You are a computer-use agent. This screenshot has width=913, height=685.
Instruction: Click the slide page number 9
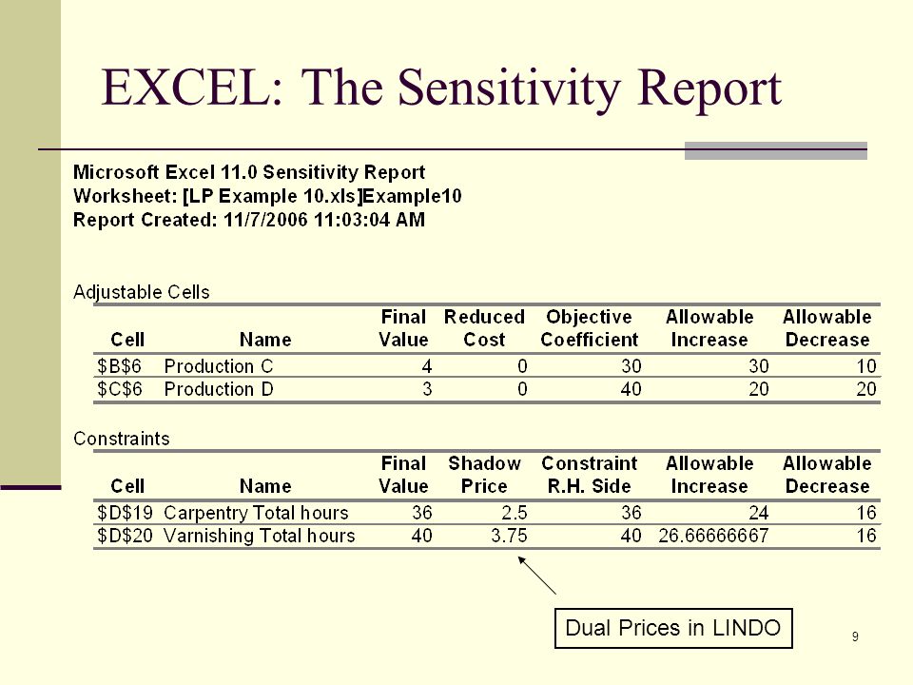coord(855,636)
